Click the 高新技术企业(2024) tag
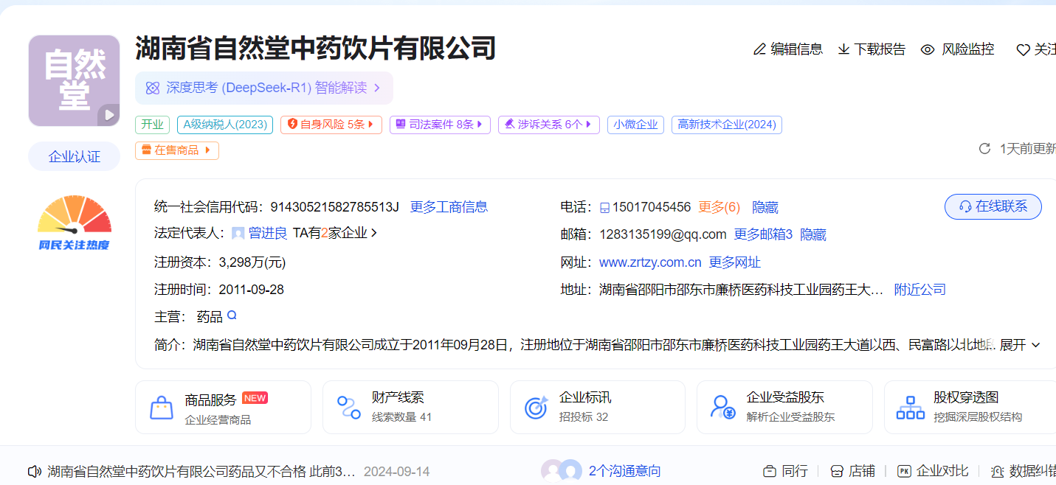The height and width of the screenshot is (485, 1056). [x=727, y=125]
